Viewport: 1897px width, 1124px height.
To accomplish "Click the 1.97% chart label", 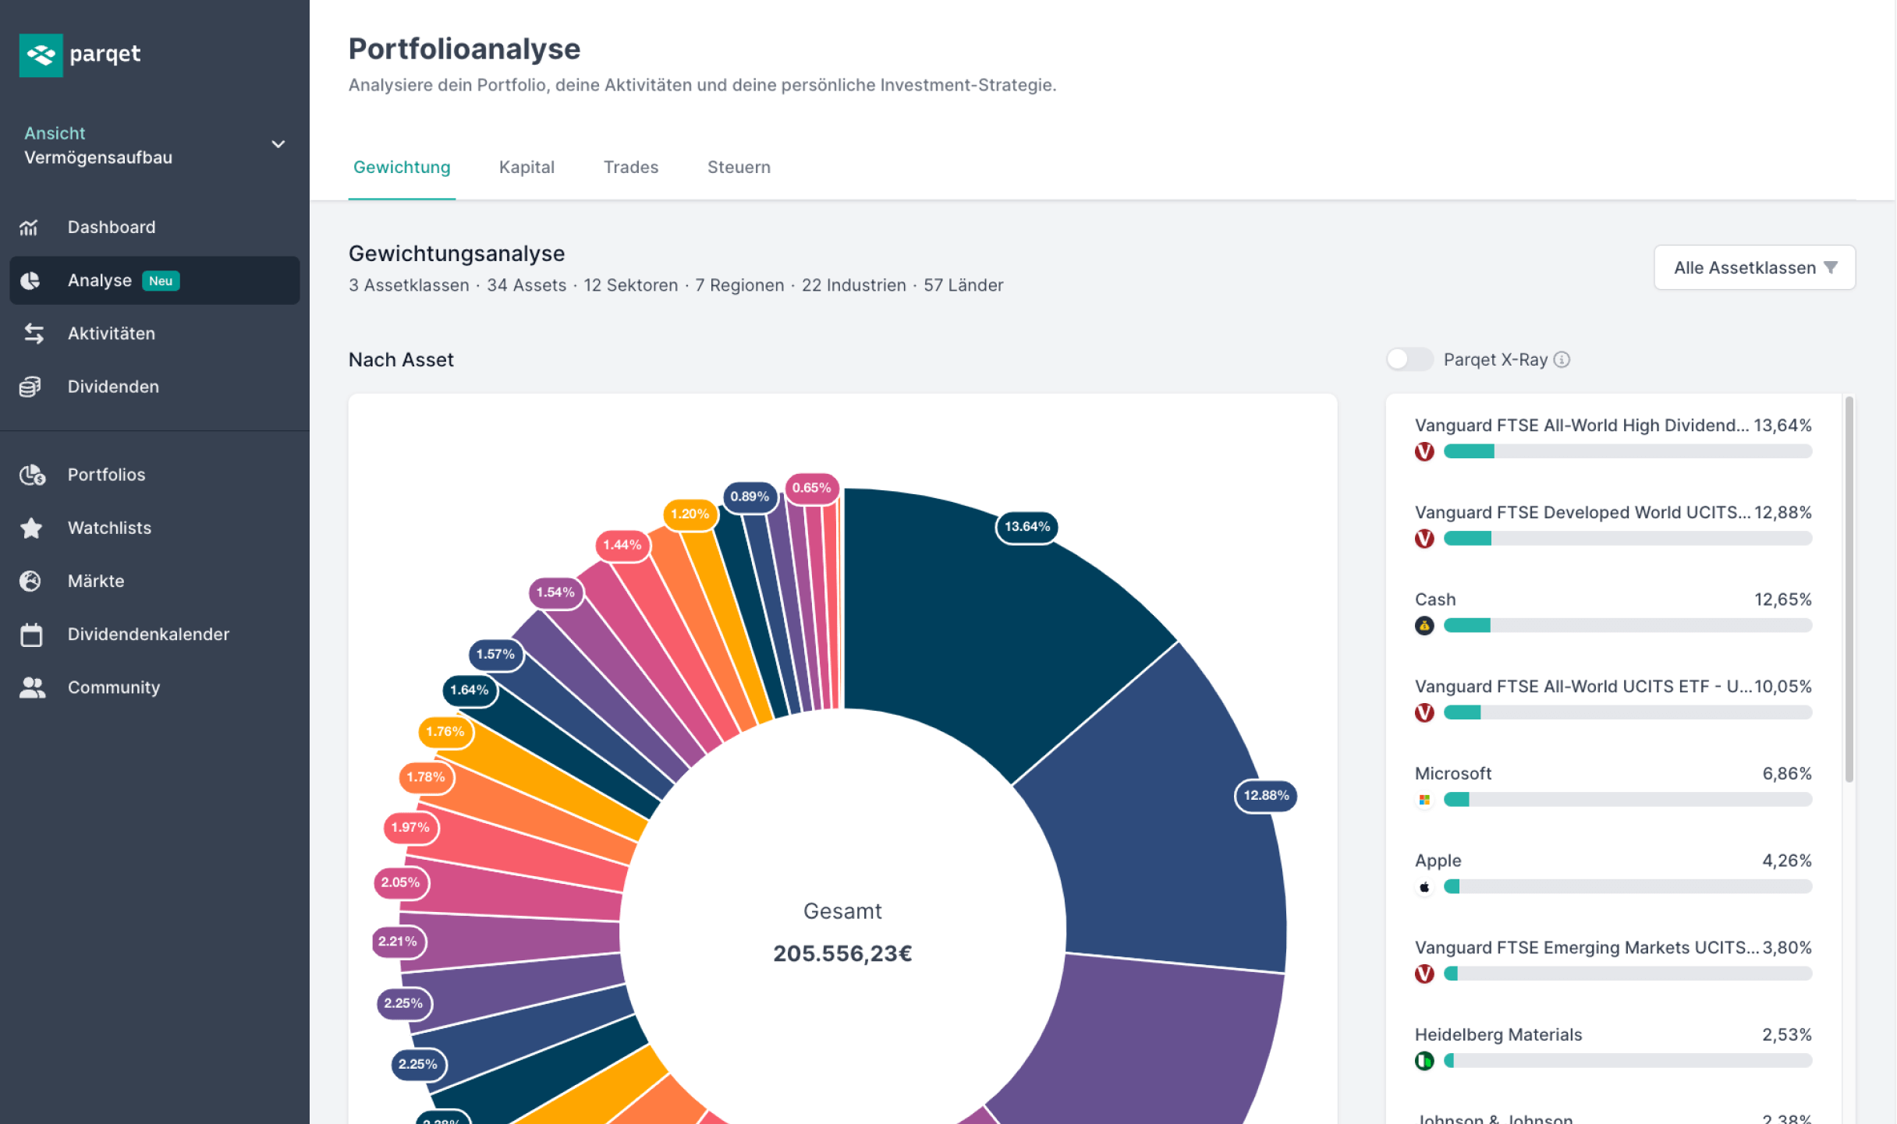I will [x=410, y=828].
